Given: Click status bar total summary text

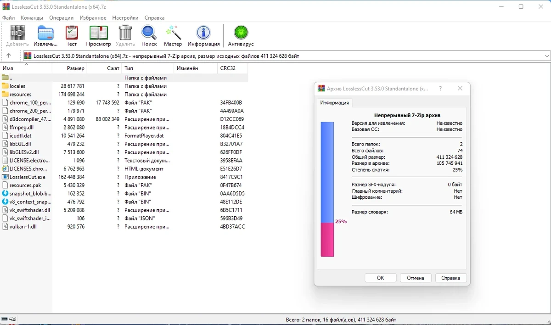Looking at the screenshot, I should [341, 319].
